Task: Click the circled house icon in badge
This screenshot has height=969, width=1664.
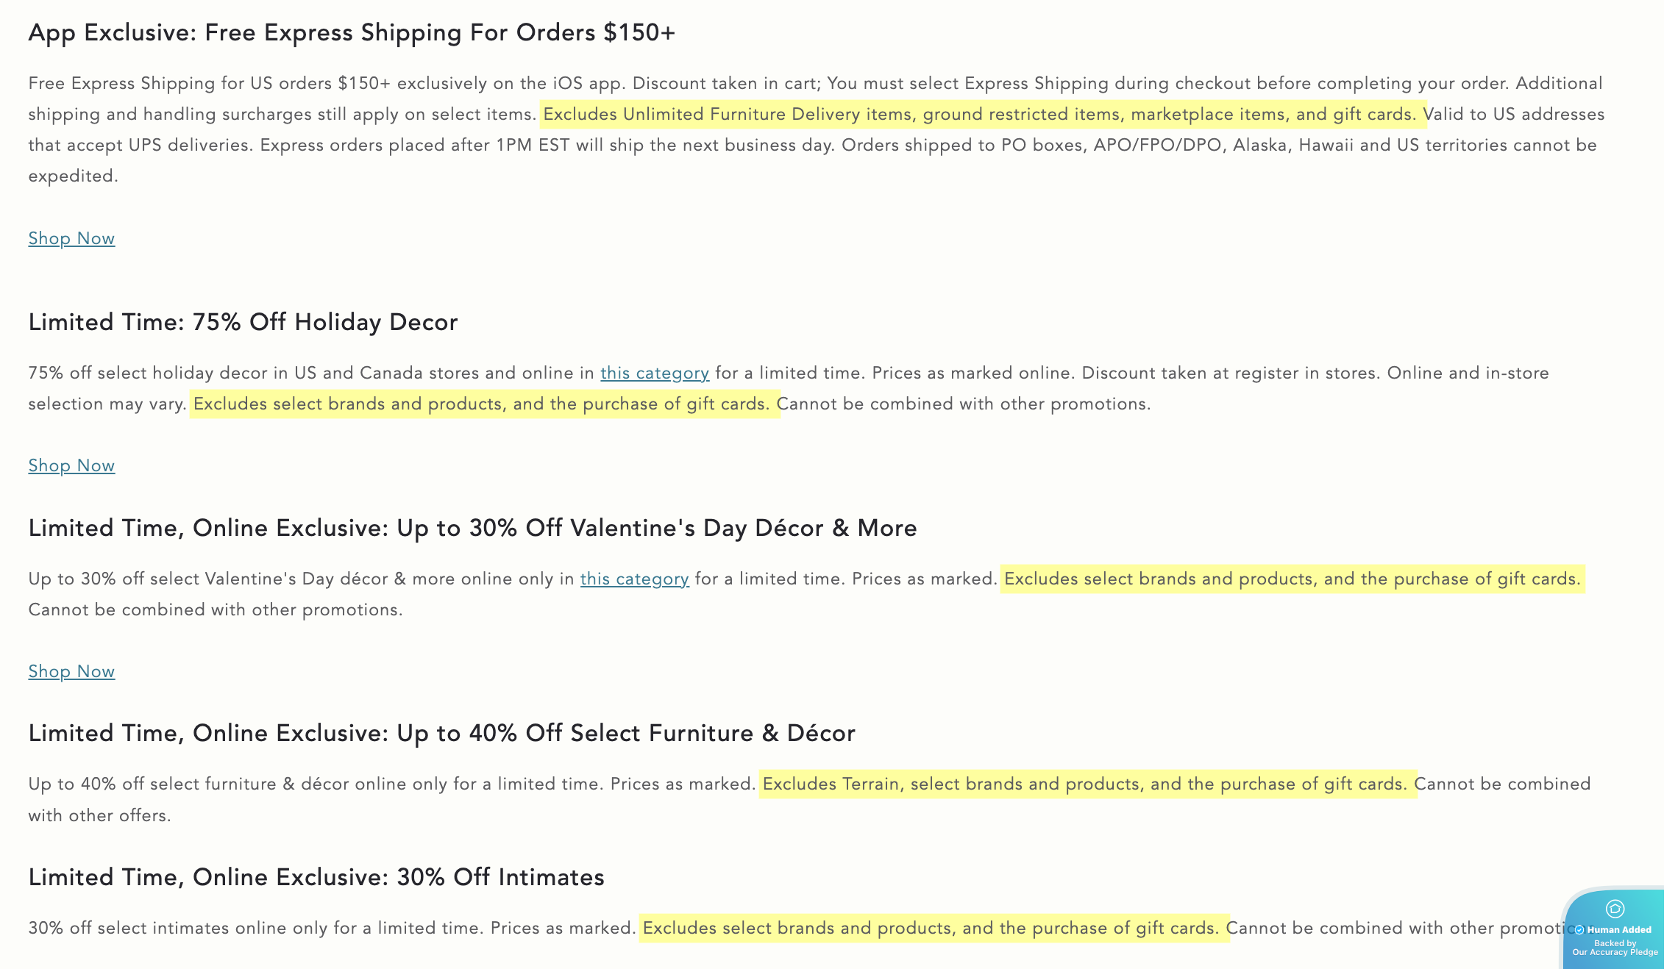Action: (1615, 909)
